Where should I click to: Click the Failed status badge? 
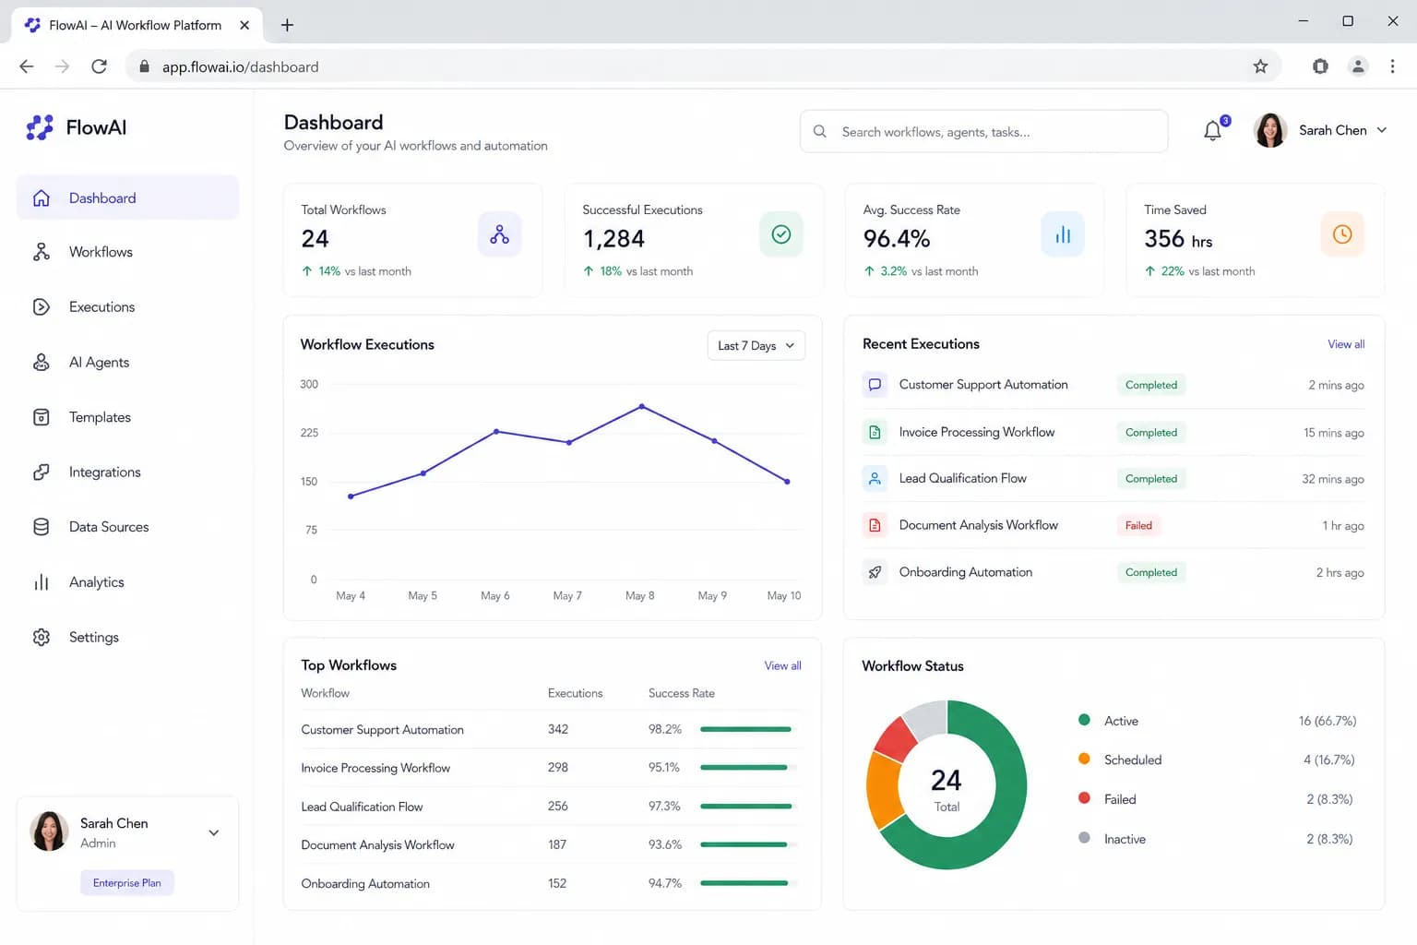(1138, 525)
